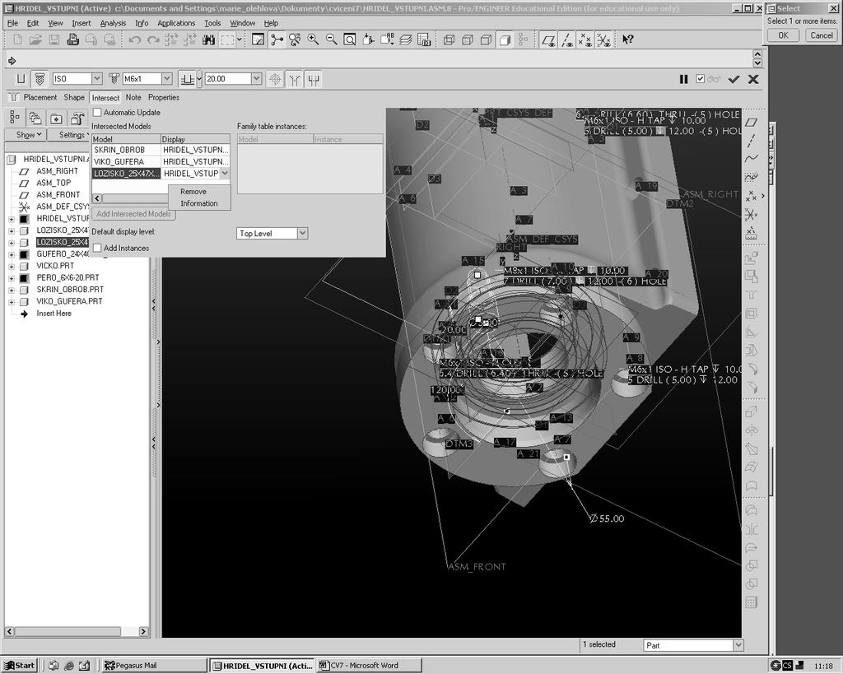The width and height of the screenshot is (843, 674).
Task: Open the Insert menu
Action: [x=82, y=23]
